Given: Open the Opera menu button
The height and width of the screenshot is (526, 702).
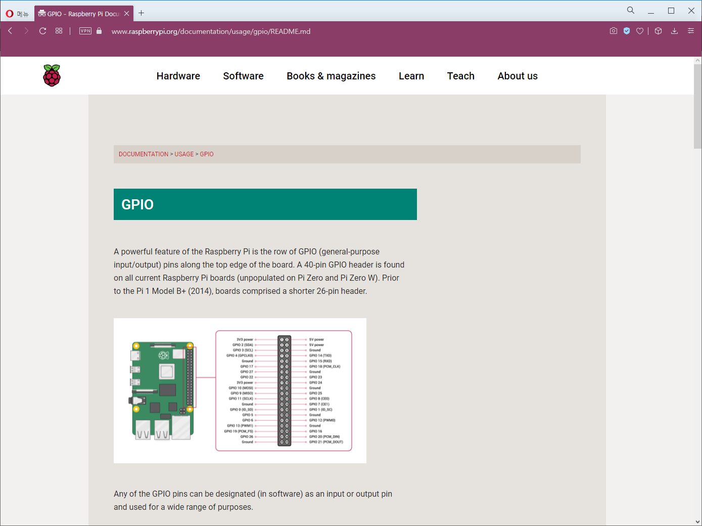Looking at the screenshot, I should coord(17,14).
